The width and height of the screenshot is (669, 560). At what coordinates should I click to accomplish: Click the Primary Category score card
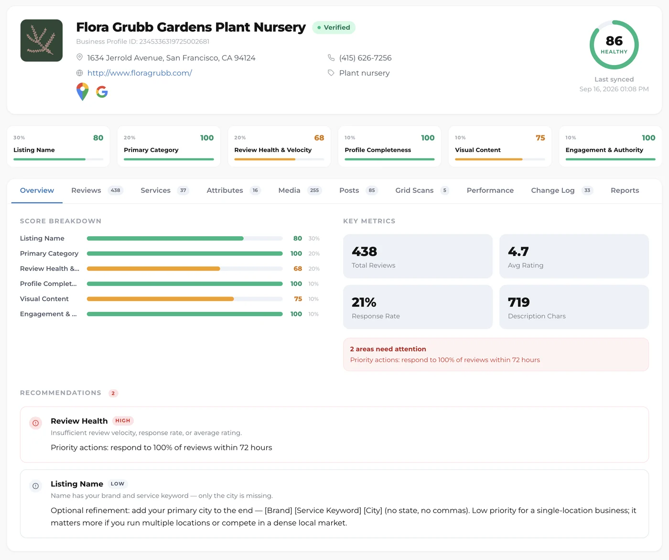pos(169,146)
